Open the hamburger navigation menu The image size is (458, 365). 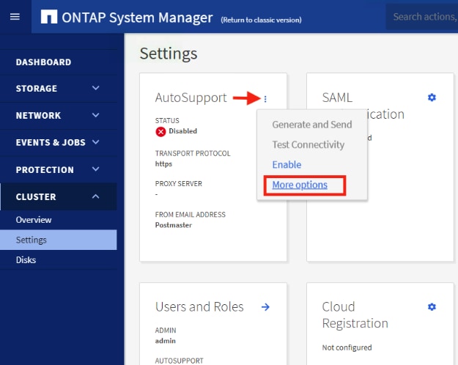(15, 17)
